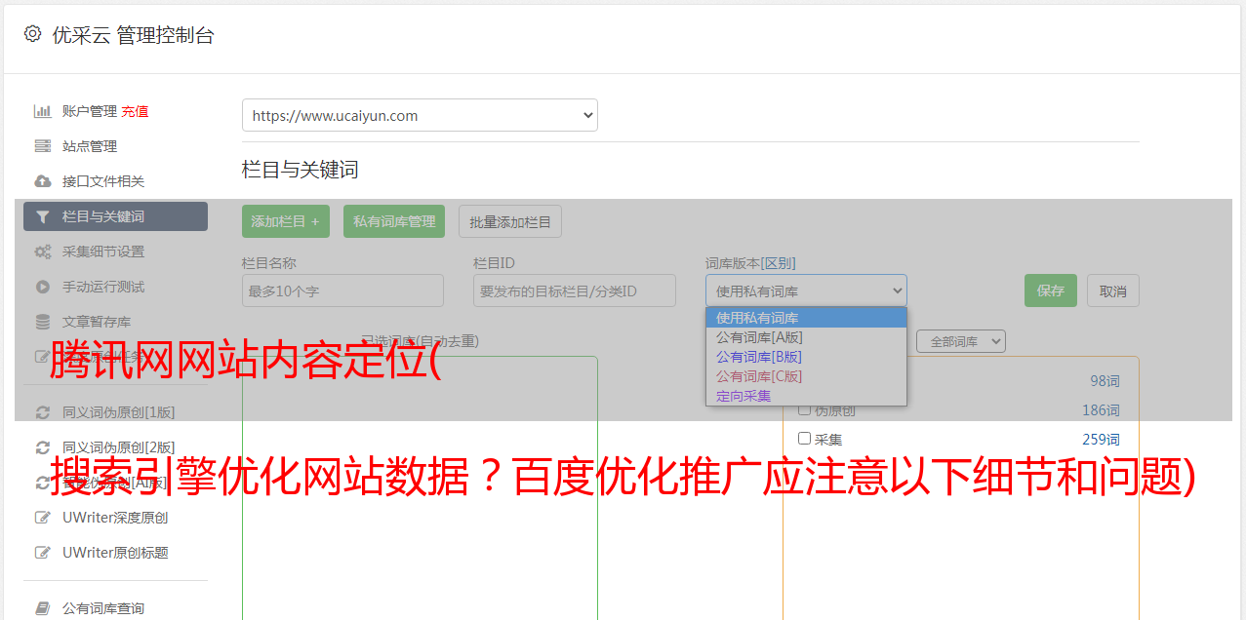Viewport: 1246px width, 620px height.
Task: Open 文章暂存库 via its database icon
Action: (43, 322)
